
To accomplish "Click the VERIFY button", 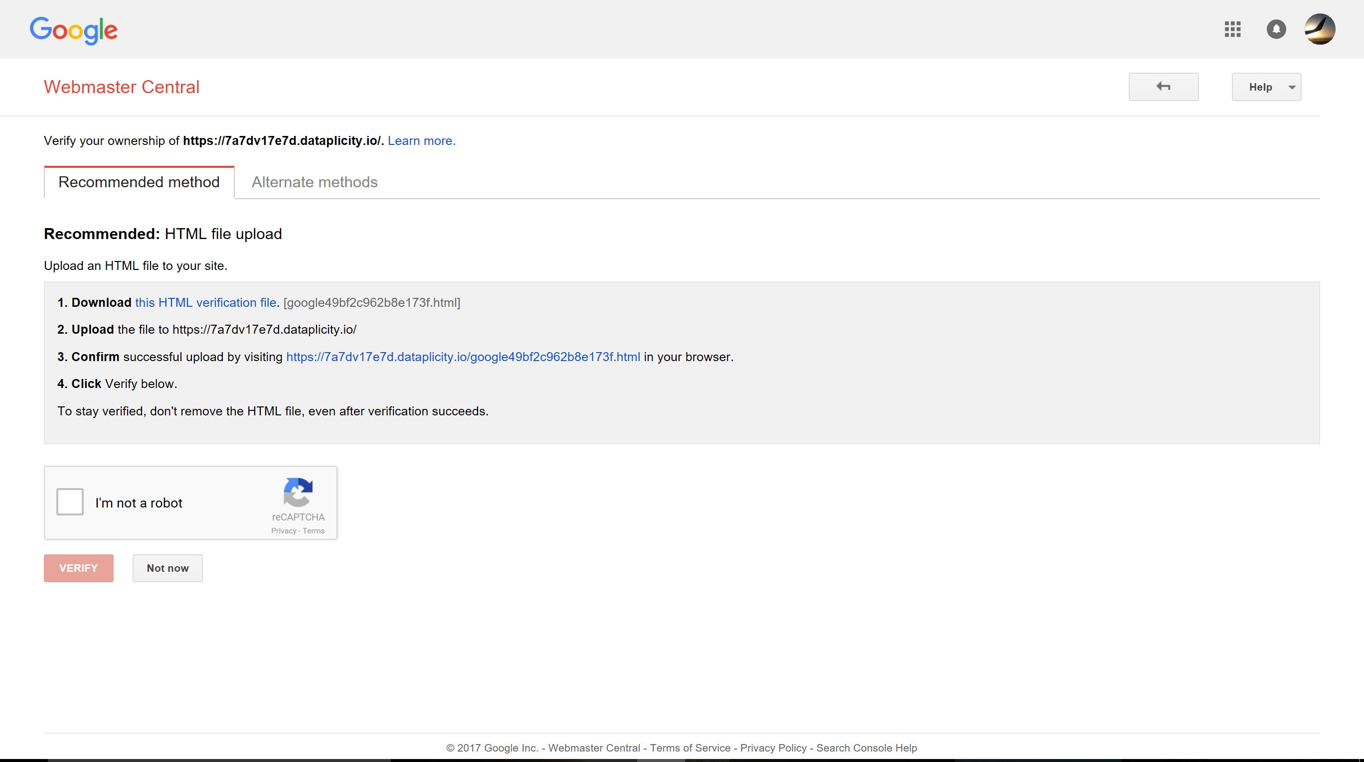I will pos(78,568).
